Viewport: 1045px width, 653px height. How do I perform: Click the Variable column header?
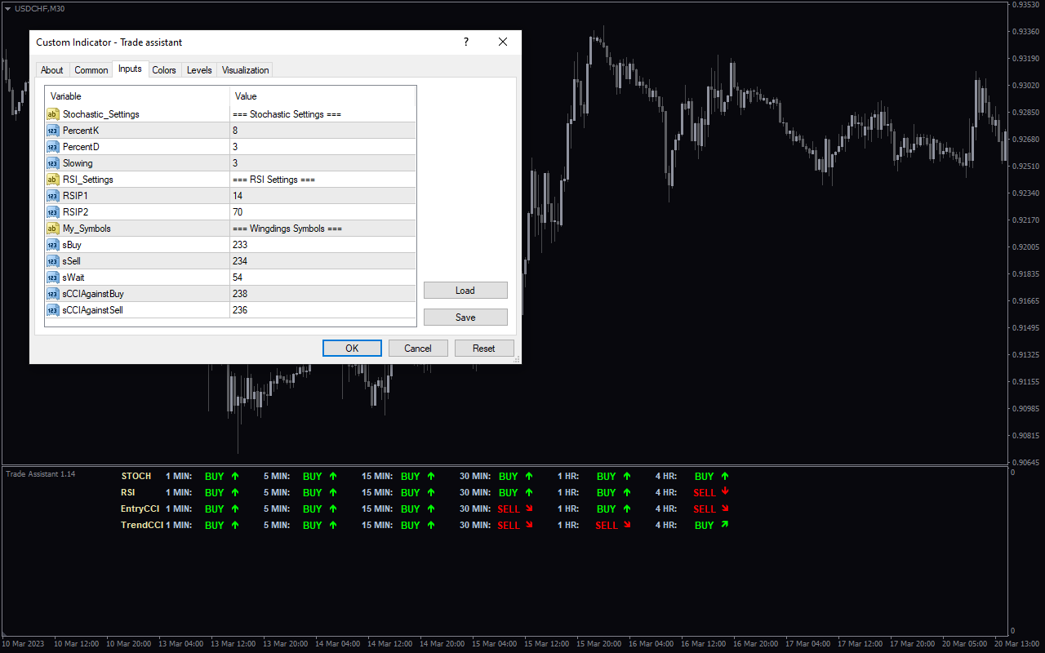pos(137,96)
